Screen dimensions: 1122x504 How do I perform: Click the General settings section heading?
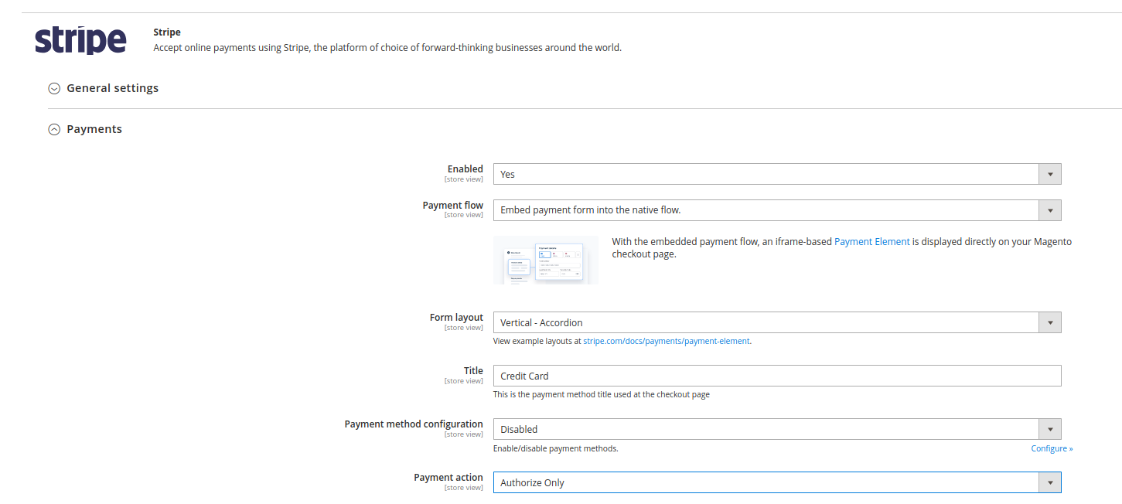113,88
